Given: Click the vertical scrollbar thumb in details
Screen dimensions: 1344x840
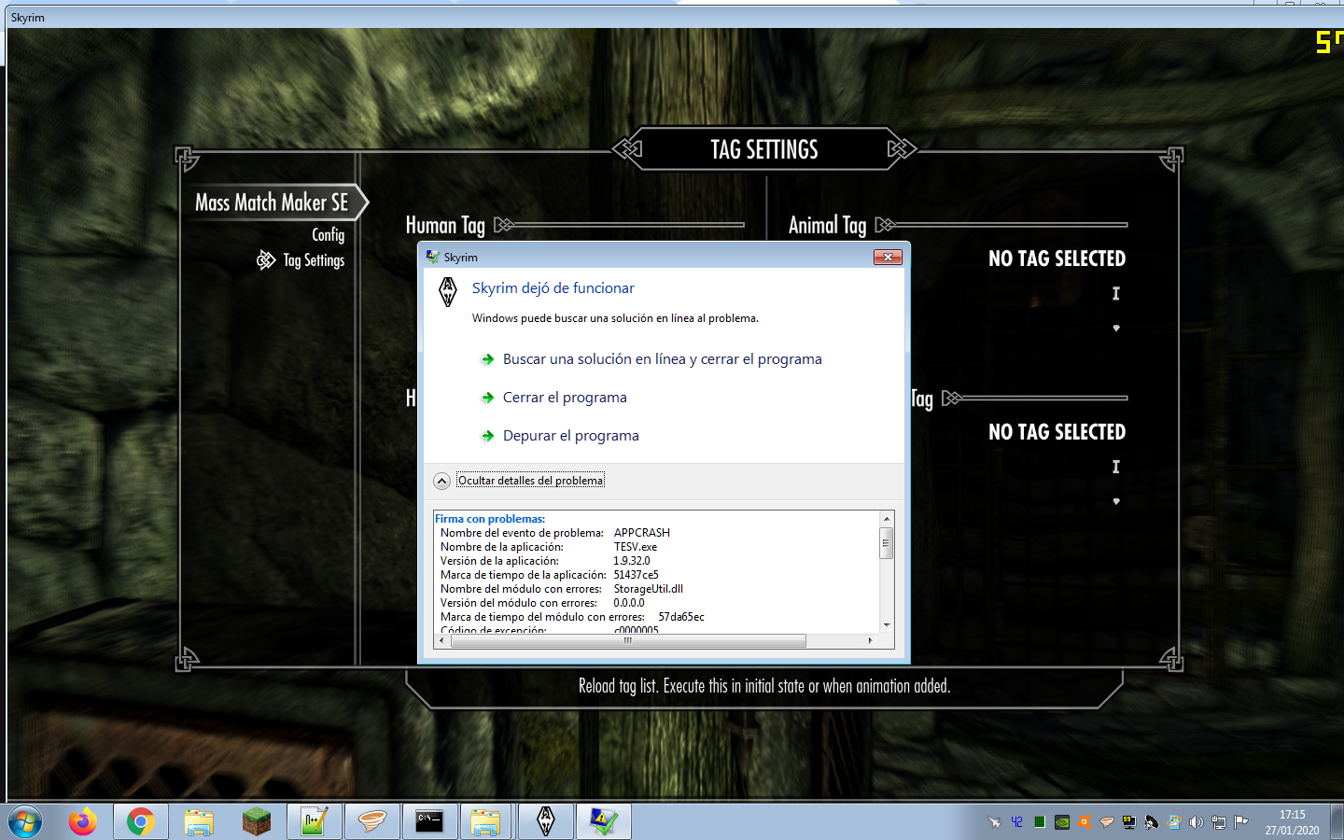Looking at the screenshot, I should click(887, 542).
